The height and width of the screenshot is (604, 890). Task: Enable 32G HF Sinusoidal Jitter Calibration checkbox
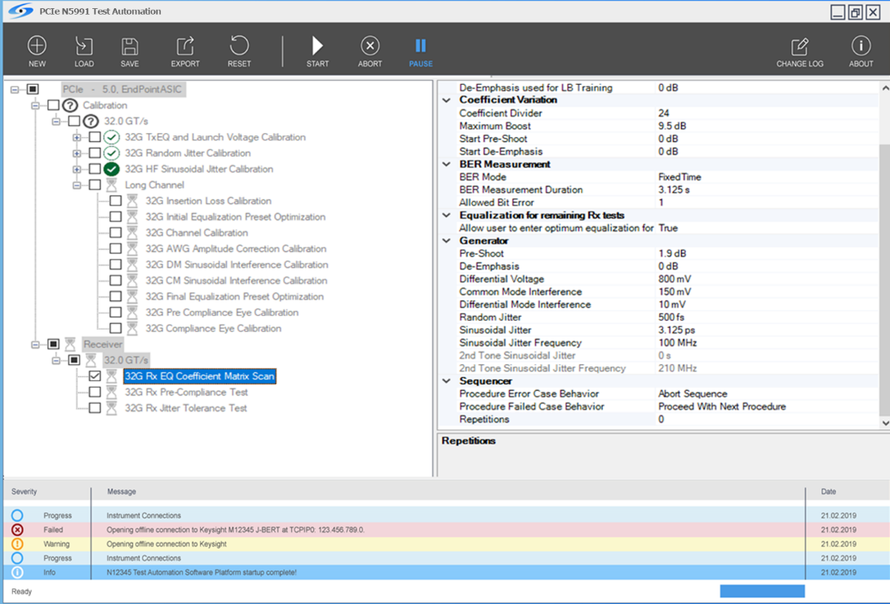click(x=95, y=169)
